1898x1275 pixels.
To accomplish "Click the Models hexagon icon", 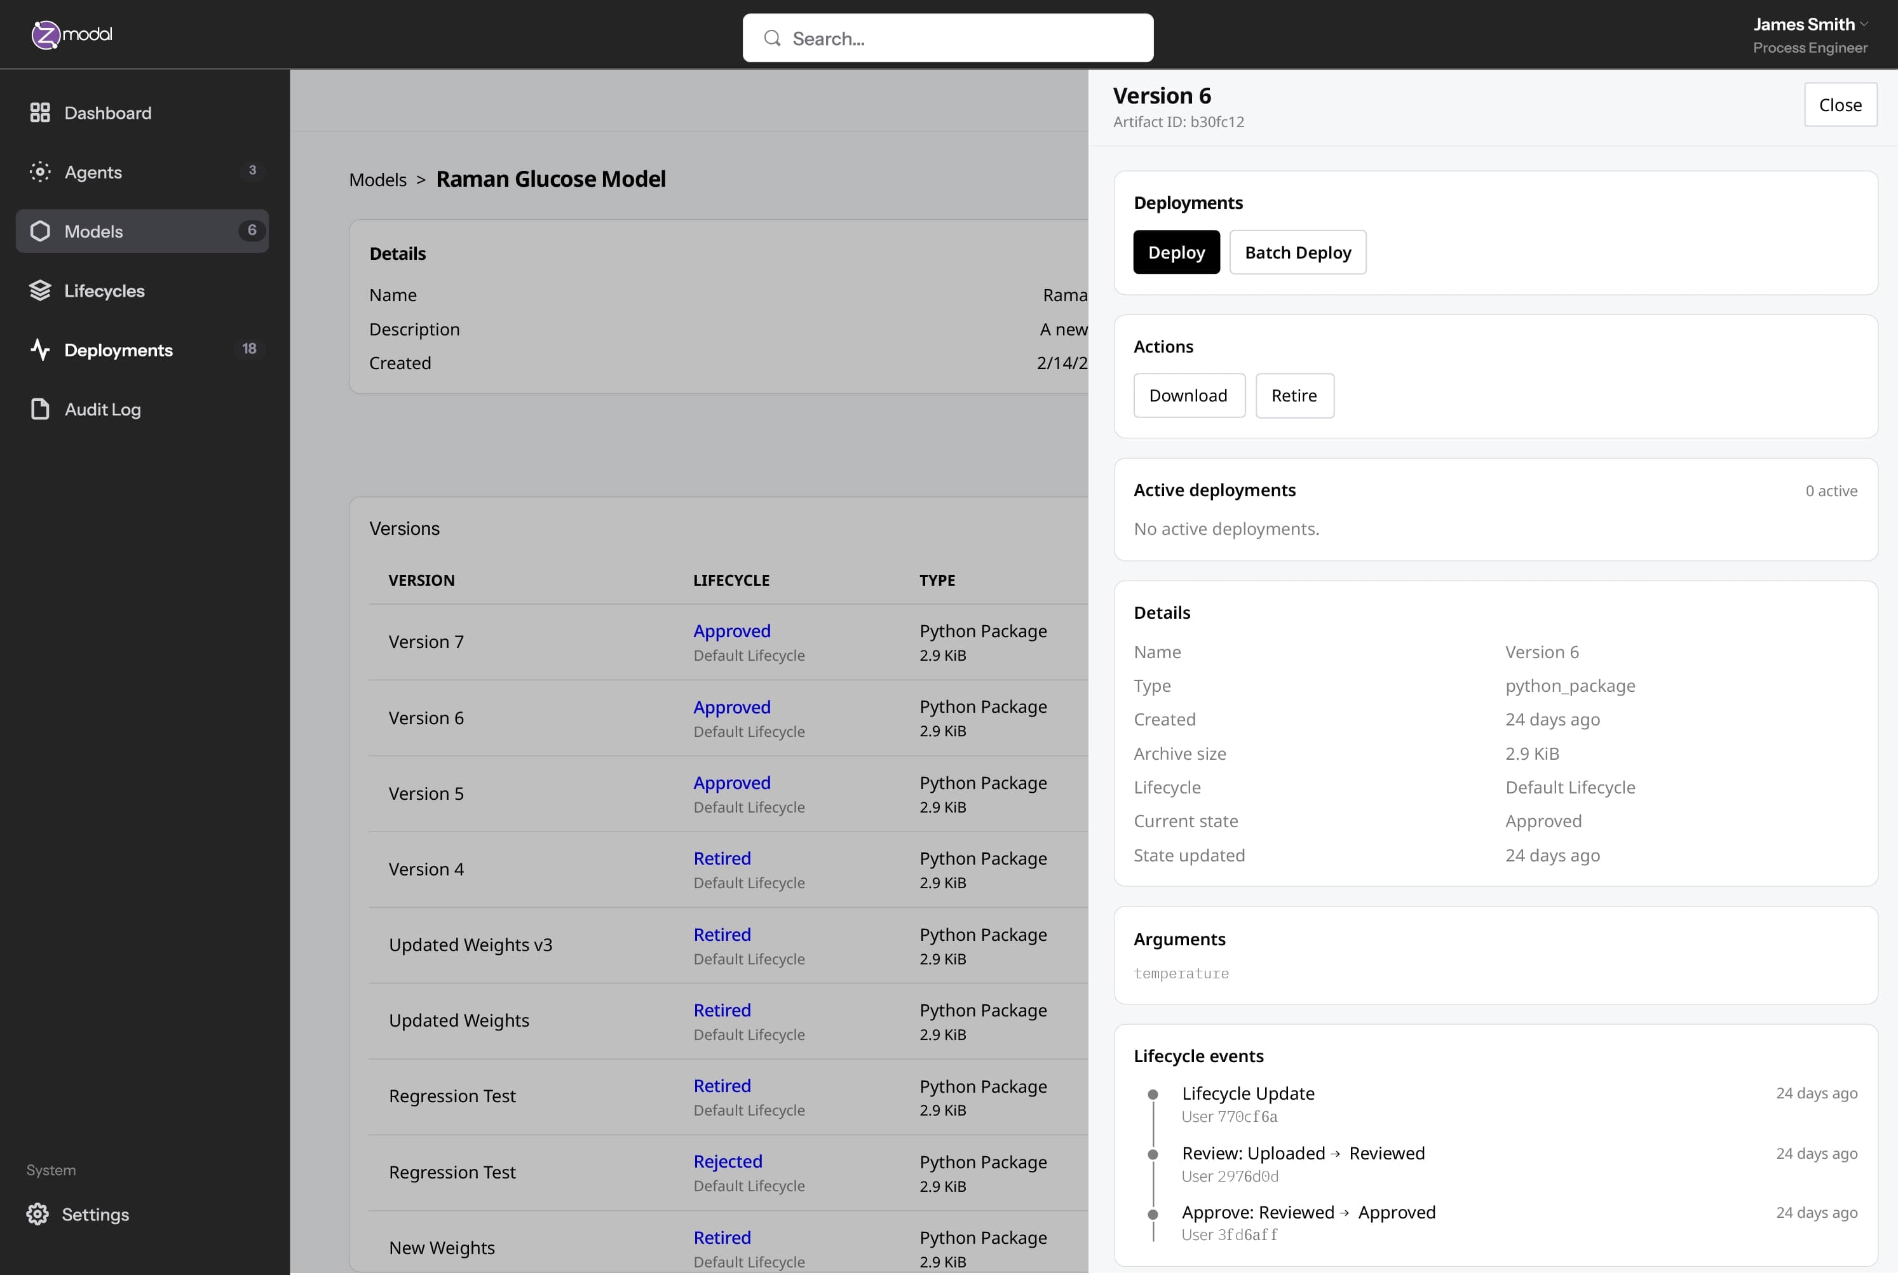I will tap(40, 232).
